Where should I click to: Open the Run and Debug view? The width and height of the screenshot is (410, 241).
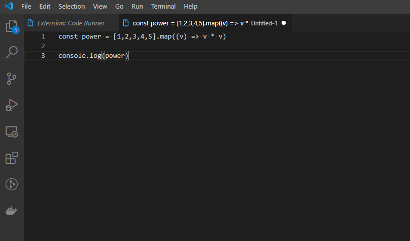[12, 105]
